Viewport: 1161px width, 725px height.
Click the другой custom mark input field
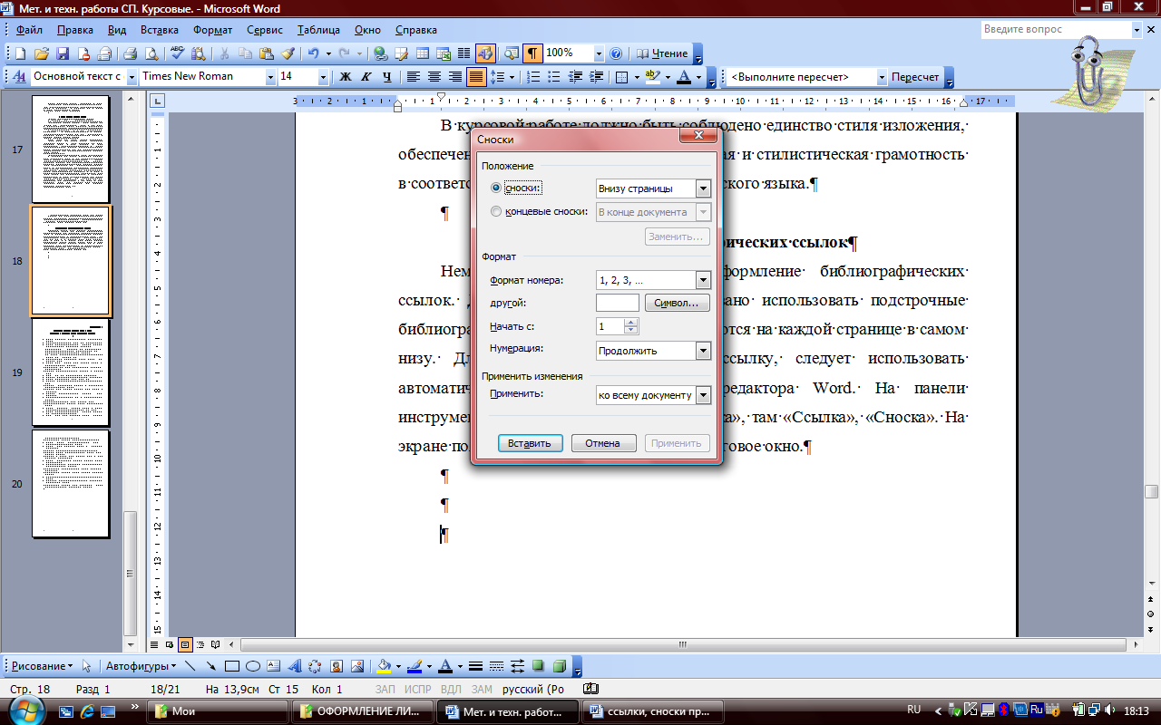[618, 303]
